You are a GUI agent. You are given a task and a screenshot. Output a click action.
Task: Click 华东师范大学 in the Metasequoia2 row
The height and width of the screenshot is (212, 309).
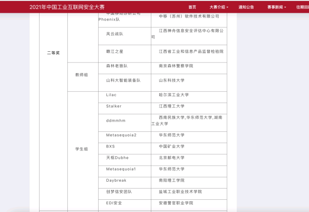point(172,135)
